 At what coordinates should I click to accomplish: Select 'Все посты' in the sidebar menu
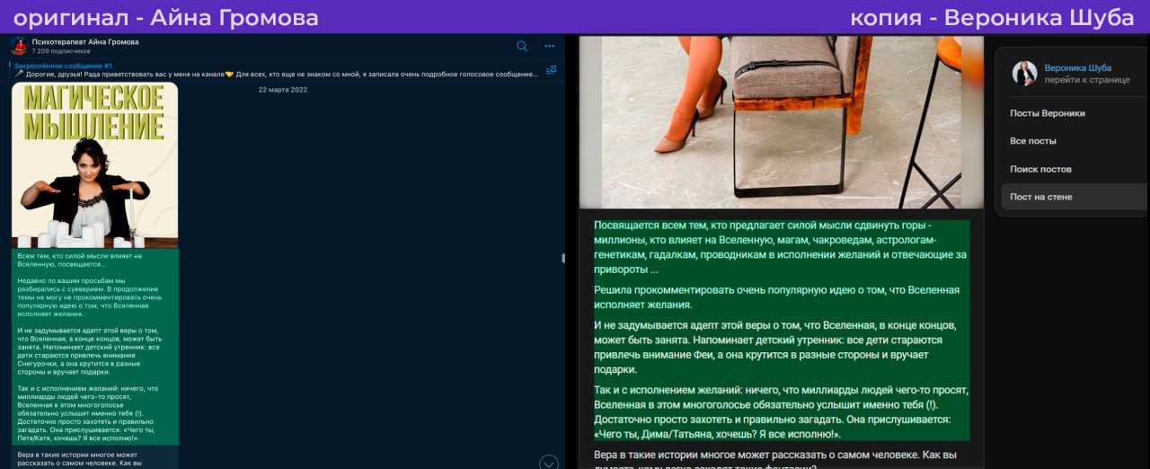(x=1033, y=141)
